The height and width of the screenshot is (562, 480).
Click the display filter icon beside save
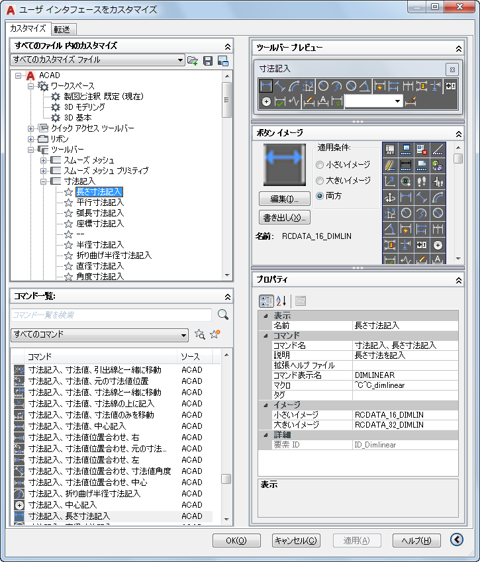click(x=223, y=61)
